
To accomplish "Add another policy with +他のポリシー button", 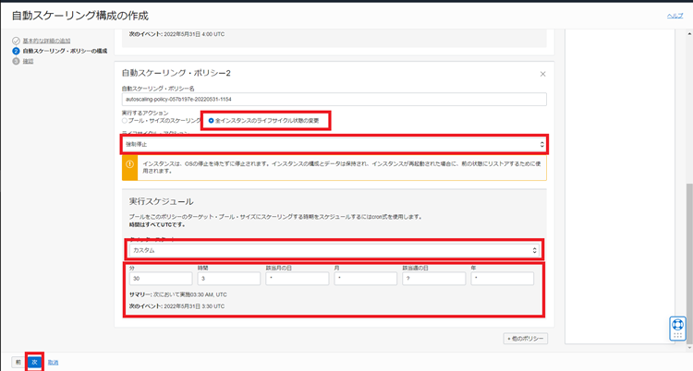I will coord(526,338).
